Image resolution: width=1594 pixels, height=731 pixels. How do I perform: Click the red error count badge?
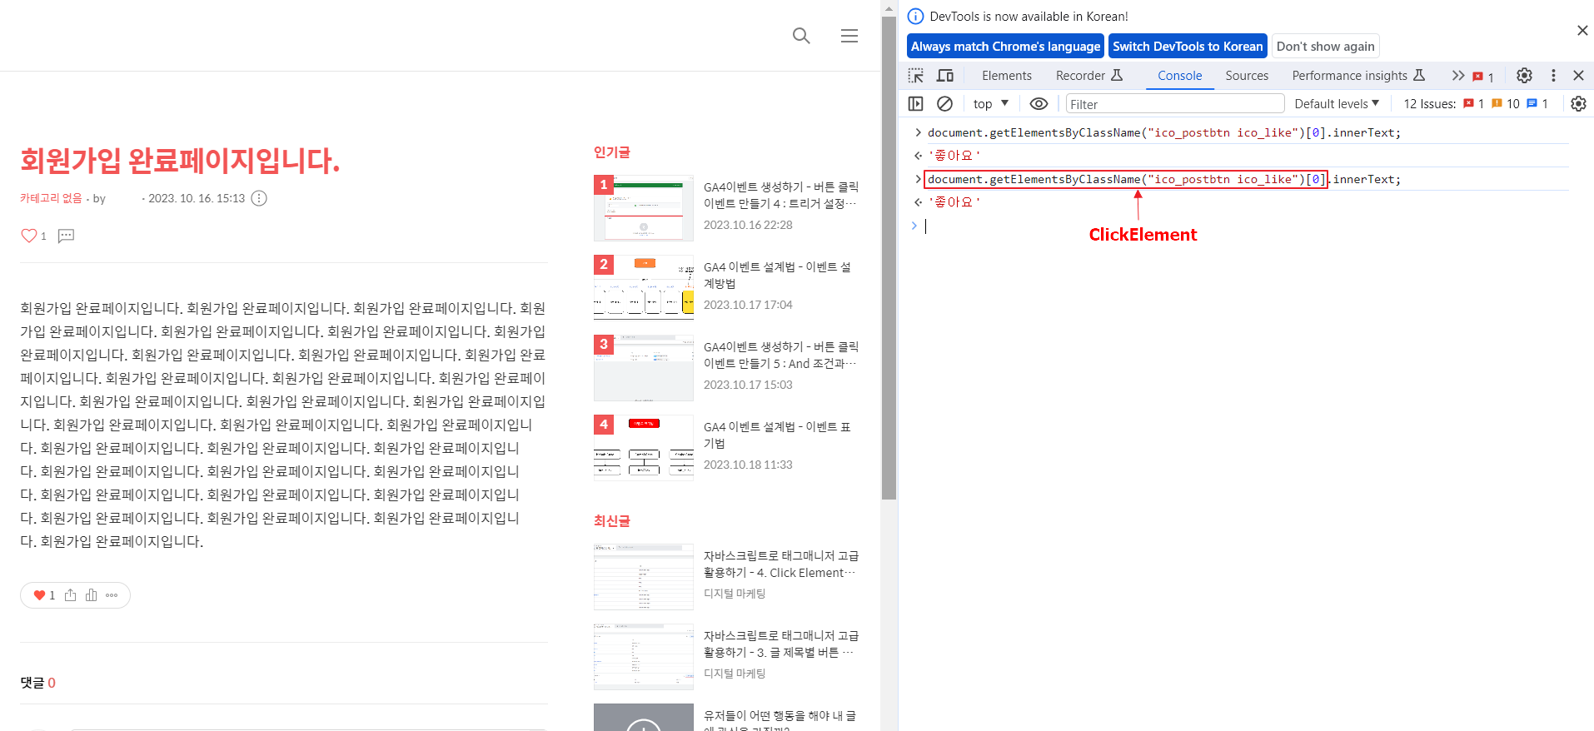coord(1483,77)
